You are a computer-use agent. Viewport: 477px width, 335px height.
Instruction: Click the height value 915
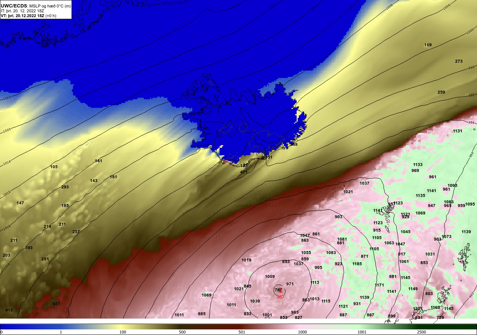coord(377,230)
